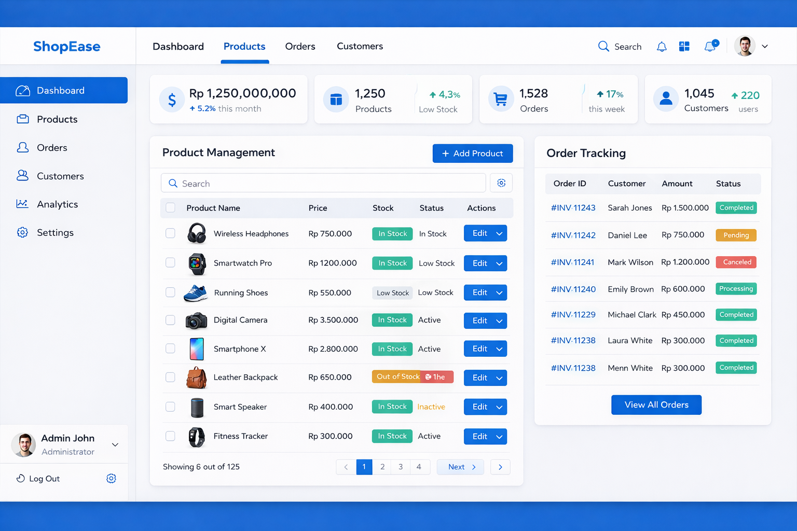The width and height of the screenshot is (797, 531).
Task: Click the Add Product button
Action: (472, 153)
